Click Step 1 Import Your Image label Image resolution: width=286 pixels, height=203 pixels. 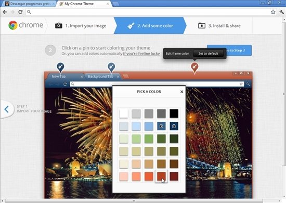(x=34, y=109)
